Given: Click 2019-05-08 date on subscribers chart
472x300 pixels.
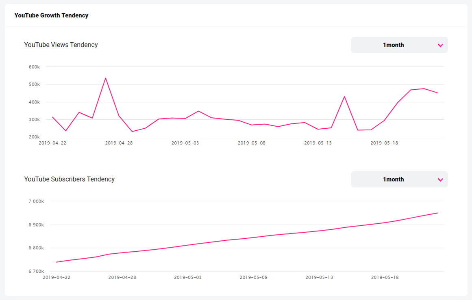Looking at the screenshot, I should tap(253, 277).
